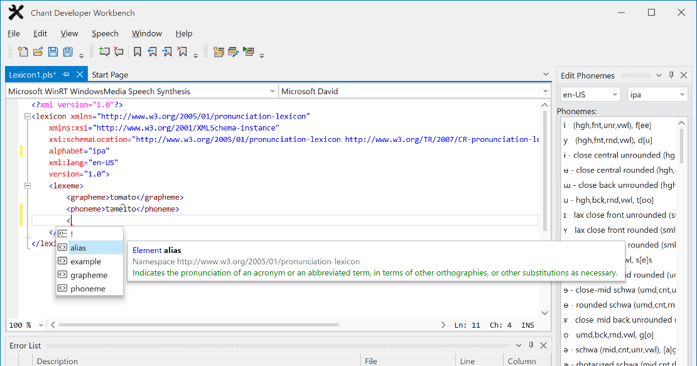
Task: Open the file toolbar overflow options
Action: click(x=82, y=55)
